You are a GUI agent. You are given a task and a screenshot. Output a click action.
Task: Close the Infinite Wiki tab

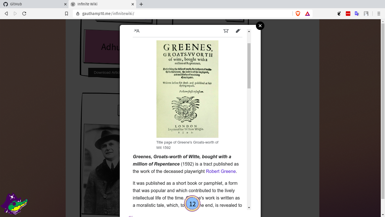[x=133, y=4]
